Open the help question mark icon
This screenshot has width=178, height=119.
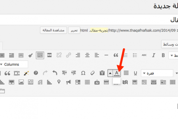click(36, 73)
